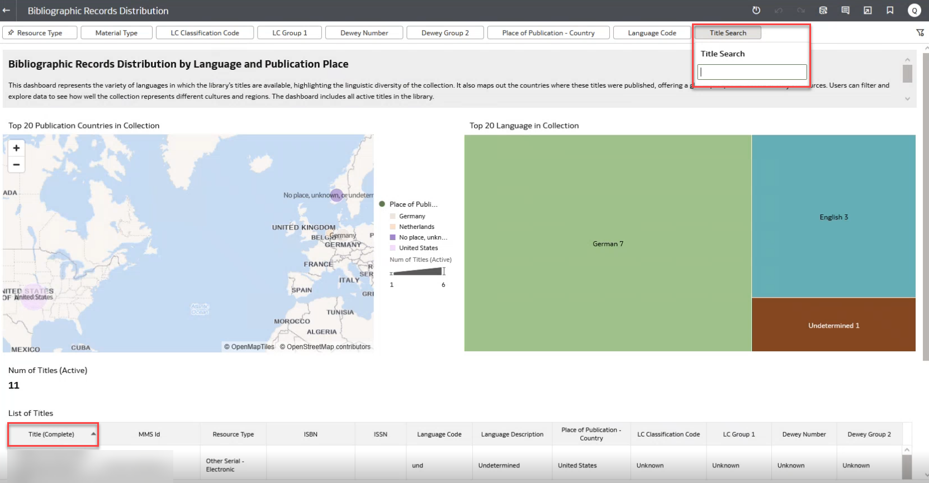This screenshot has height=483, width=929.
Task: Sort ascending arrow on Title (Complete) column
Action: pos(93,434)
